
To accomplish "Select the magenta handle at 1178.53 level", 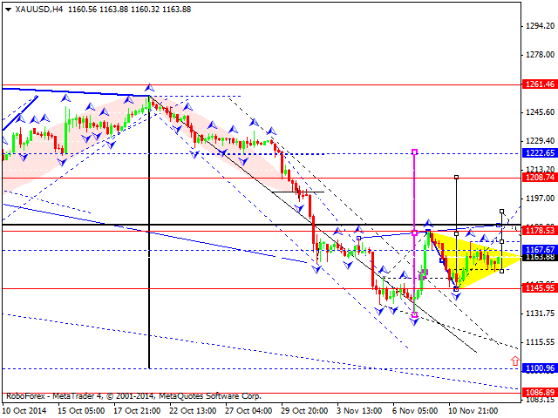I will [414, 233].
